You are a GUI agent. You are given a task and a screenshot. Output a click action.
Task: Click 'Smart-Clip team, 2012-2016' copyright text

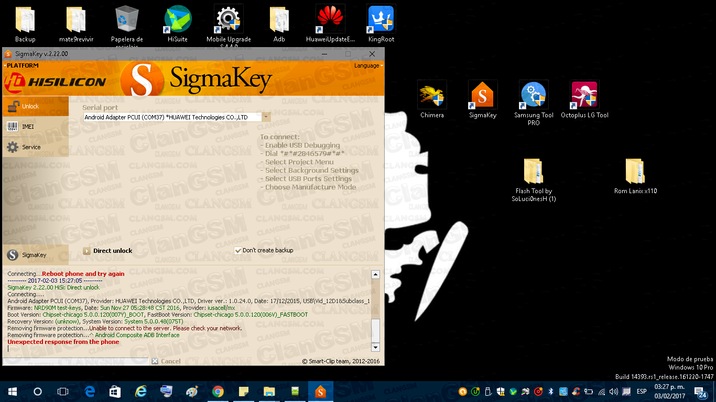[x=341, y=361]
